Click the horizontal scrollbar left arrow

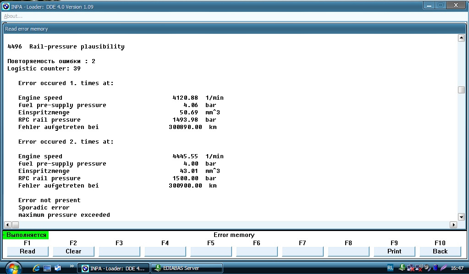click(8, 225)
